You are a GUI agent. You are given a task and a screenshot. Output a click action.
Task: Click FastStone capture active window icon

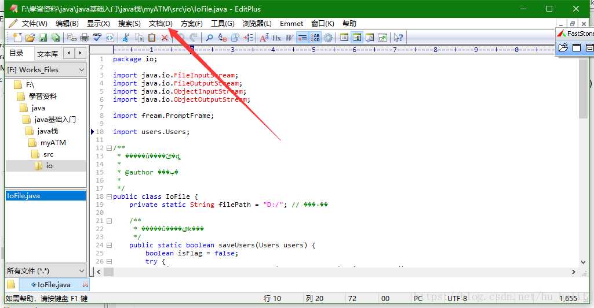click(x=577, y=47)
